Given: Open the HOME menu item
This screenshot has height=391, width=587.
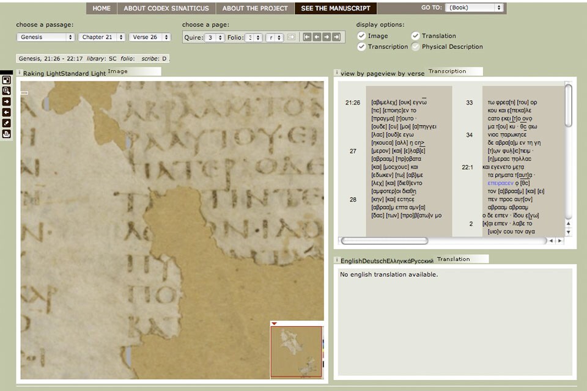Looking at the screenshot, I should pyautogui.click(x=102, y=8).
